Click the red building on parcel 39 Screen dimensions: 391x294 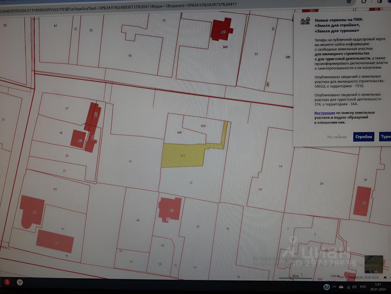pyautogui.click(x=362, y=201)
